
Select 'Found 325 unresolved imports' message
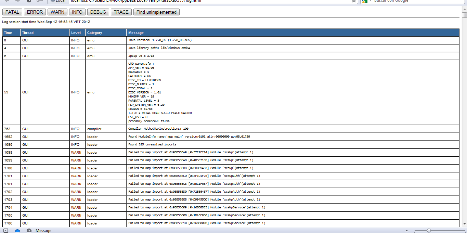tap(152, 144)
